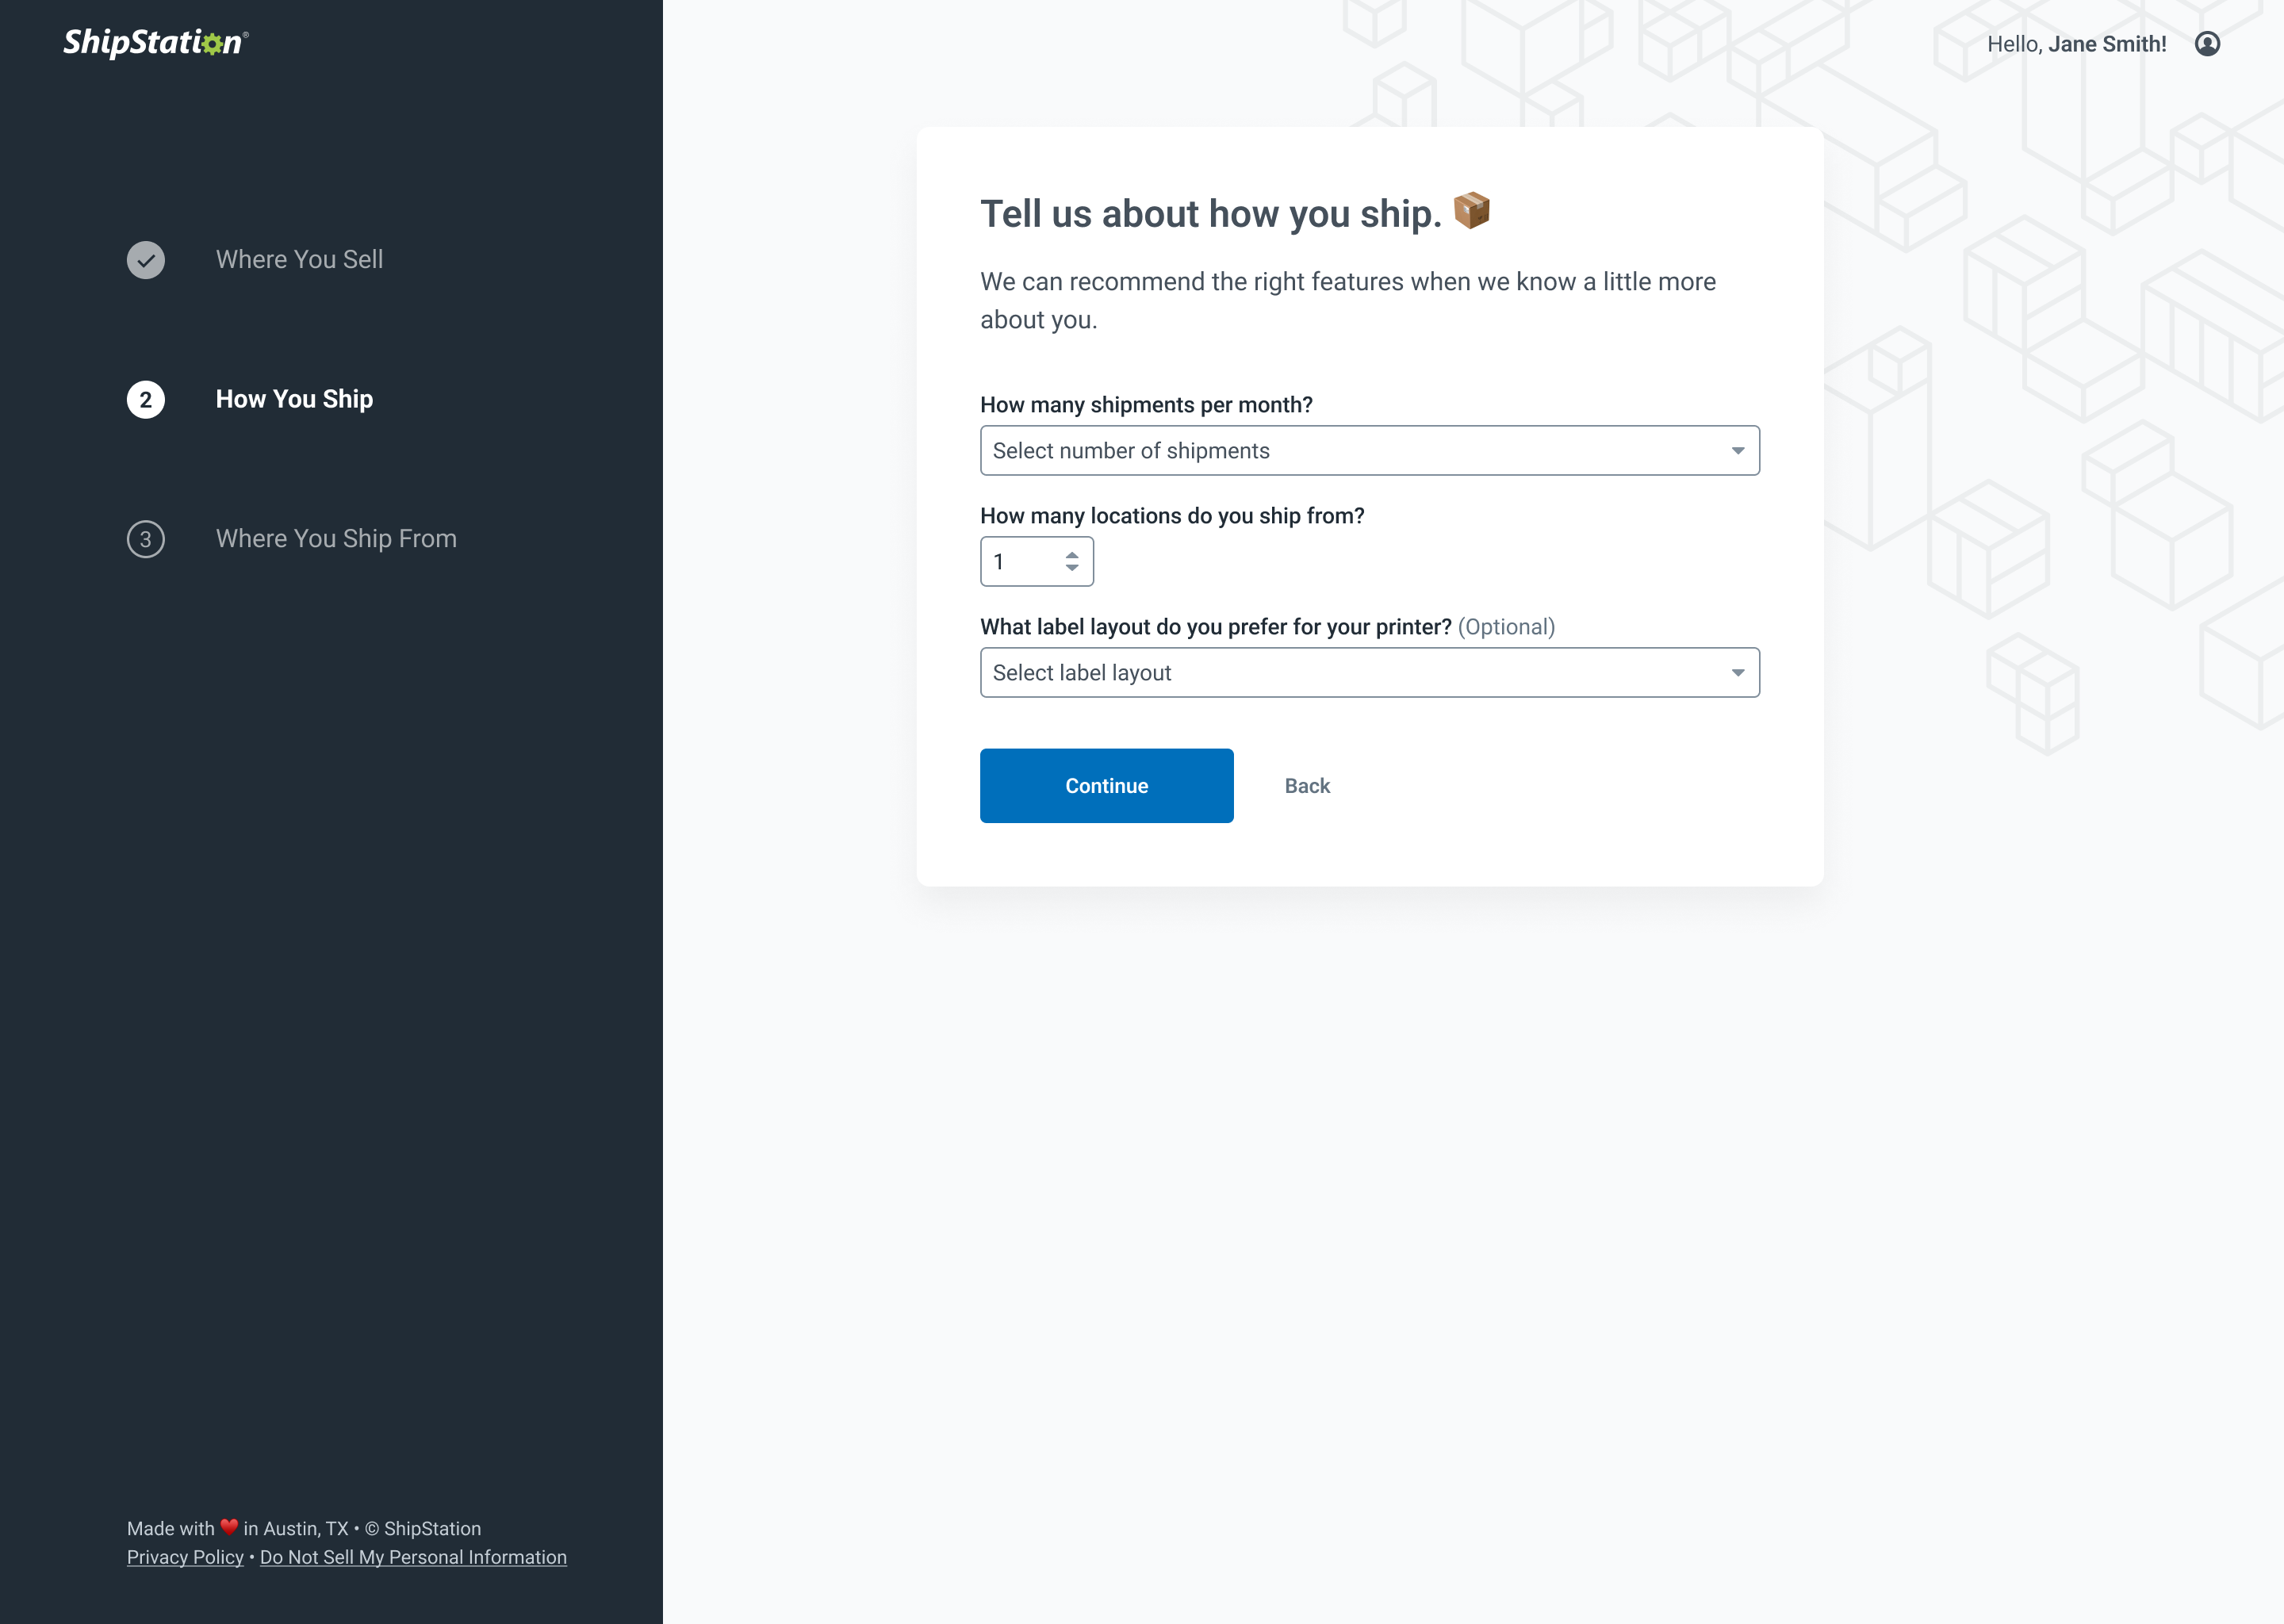Open the shipments per month dropdown

pos(1369,450)
